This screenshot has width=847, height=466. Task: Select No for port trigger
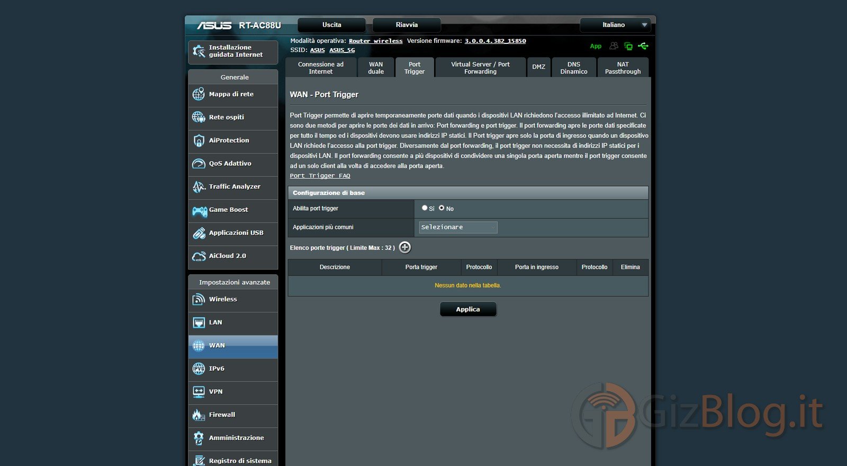click(441, 208)
